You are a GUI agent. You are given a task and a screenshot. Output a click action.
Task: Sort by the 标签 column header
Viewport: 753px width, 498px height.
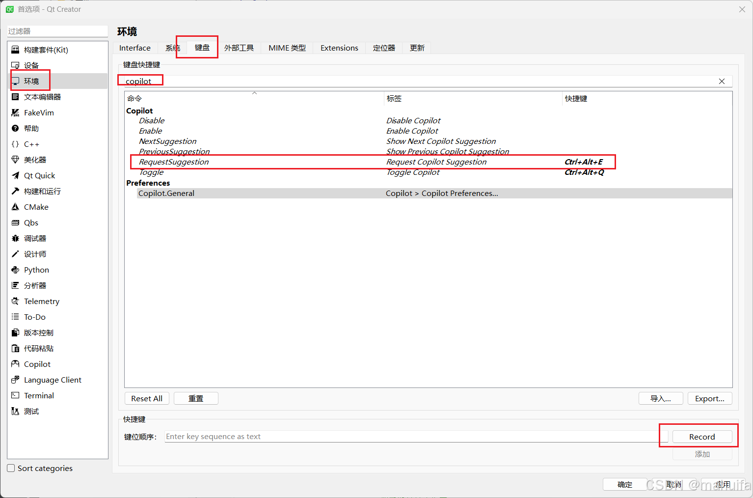473,98
